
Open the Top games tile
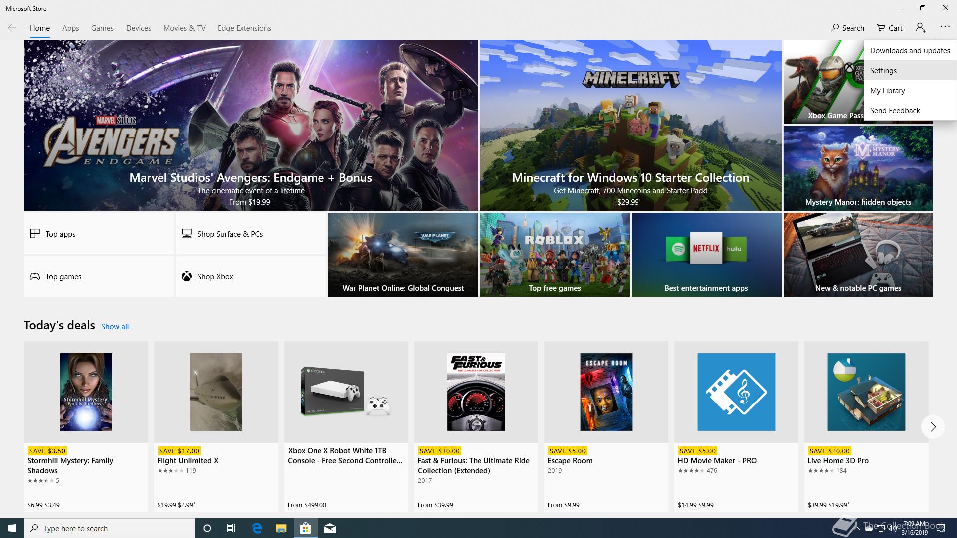[99, 276]
